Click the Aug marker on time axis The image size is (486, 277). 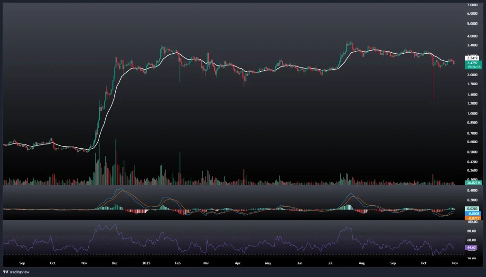[x=363, y=262]
